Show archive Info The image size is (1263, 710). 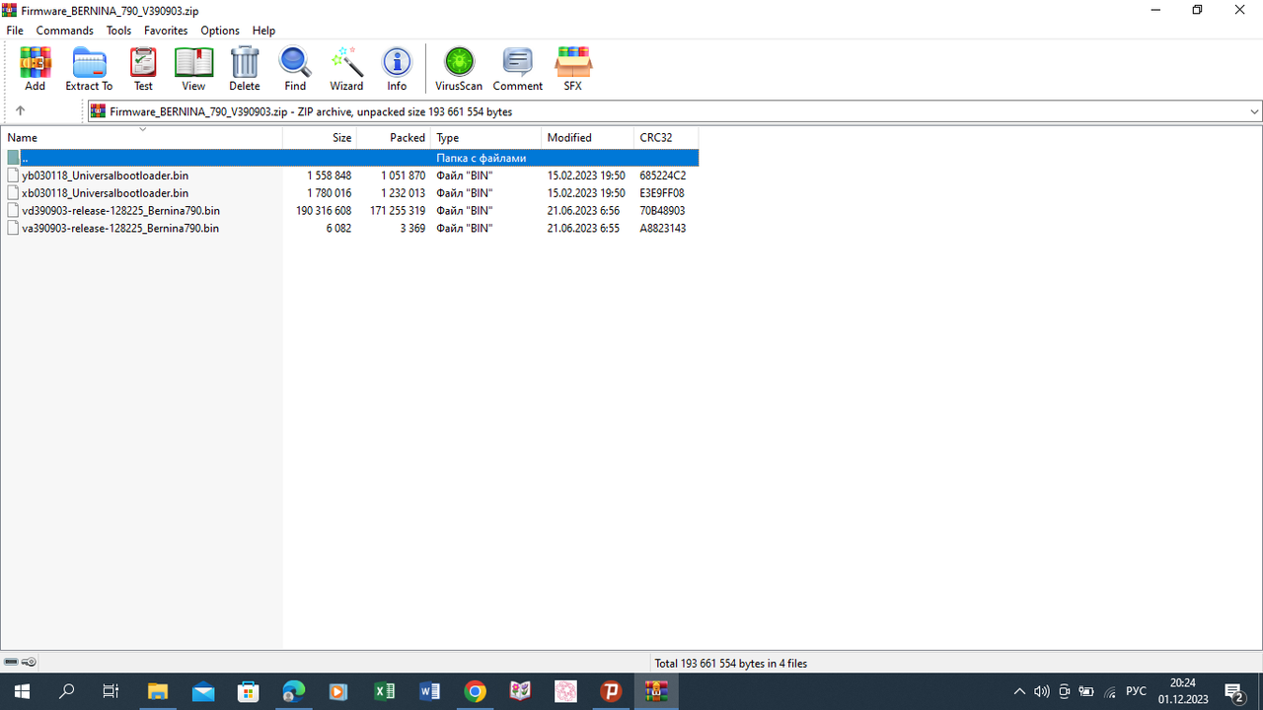tap(397, 69)
